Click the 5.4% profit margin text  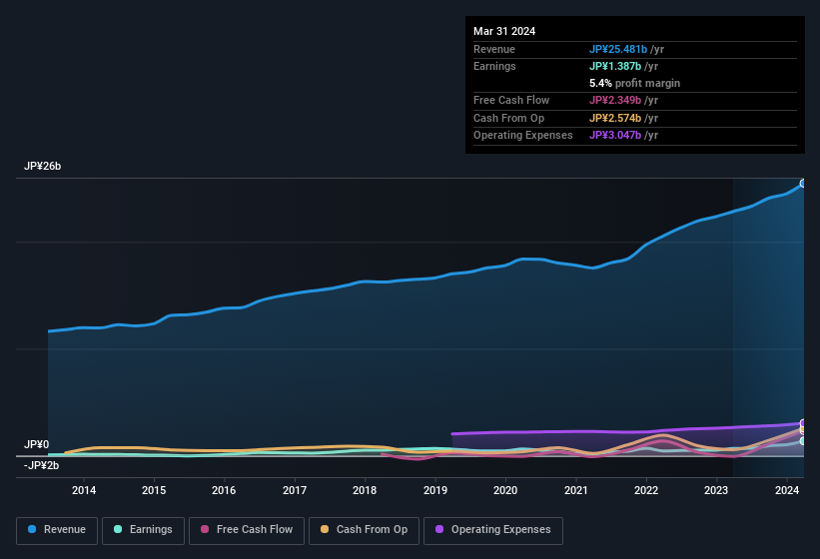[634, 83]
